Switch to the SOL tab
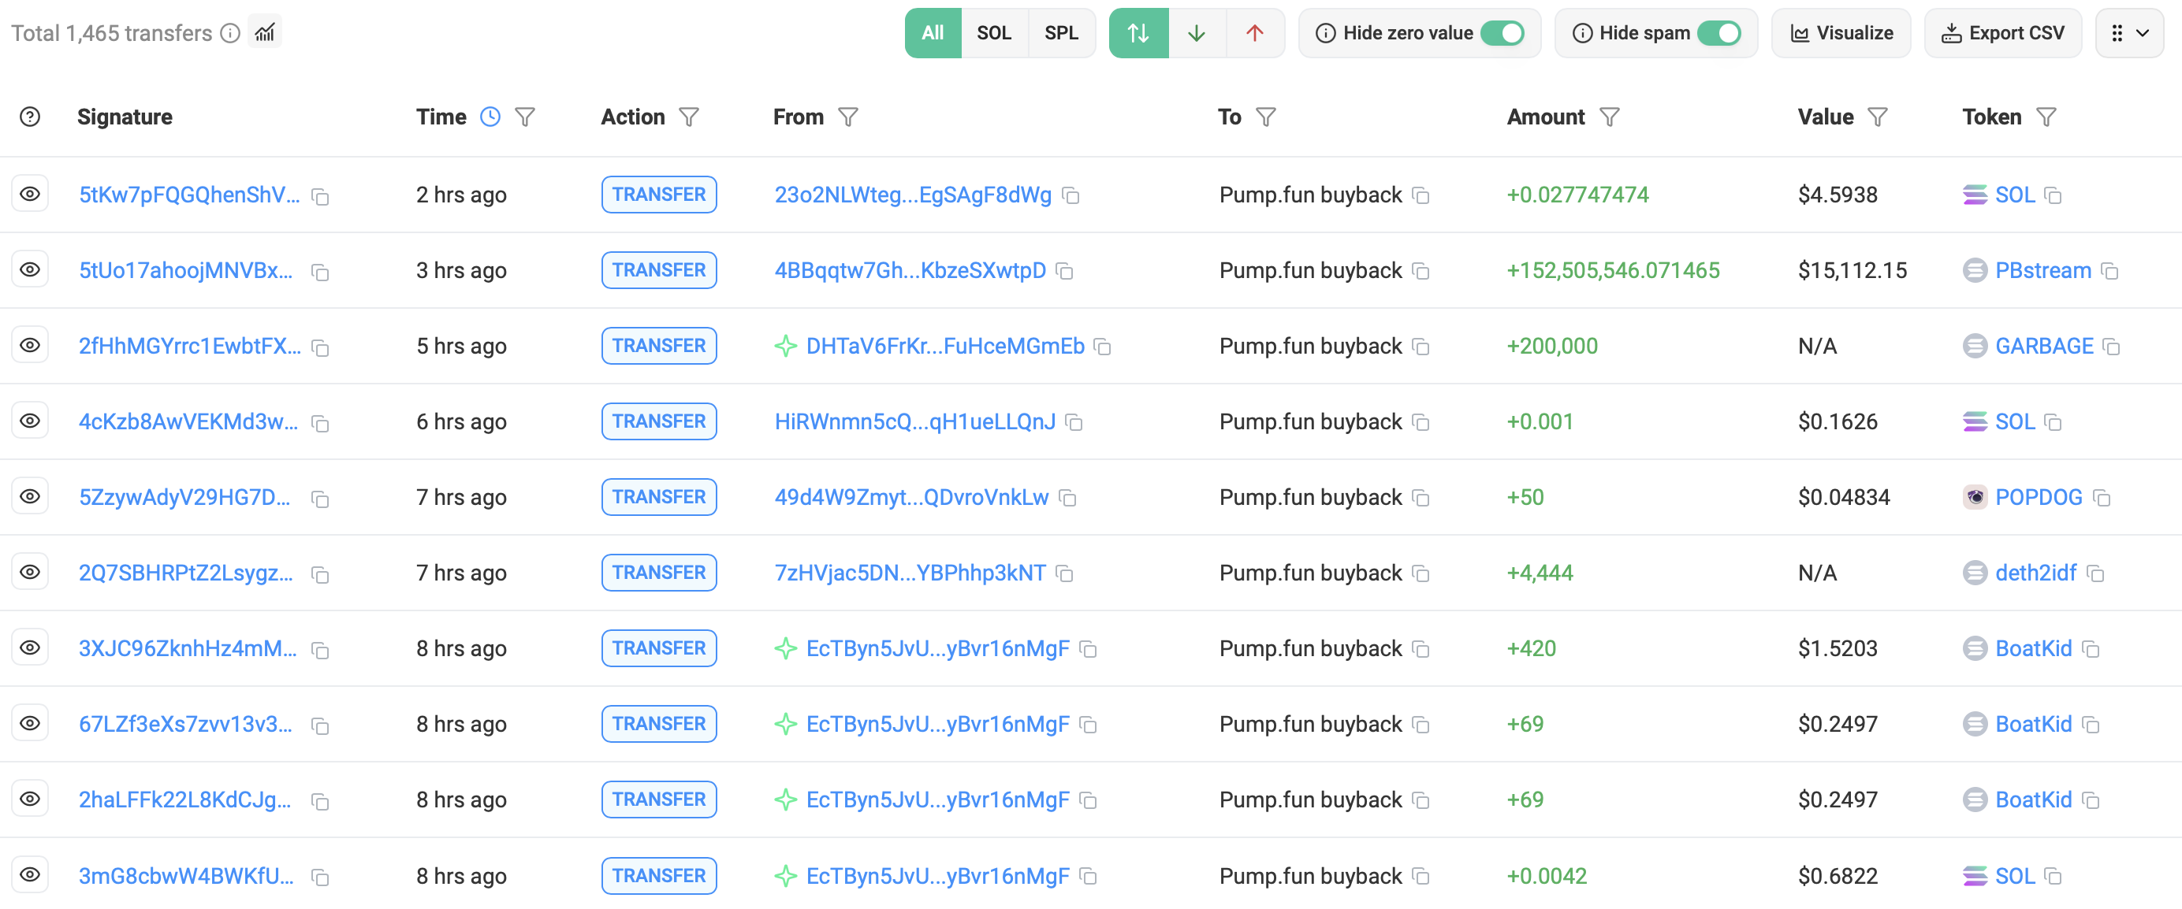 click(995, 33)
